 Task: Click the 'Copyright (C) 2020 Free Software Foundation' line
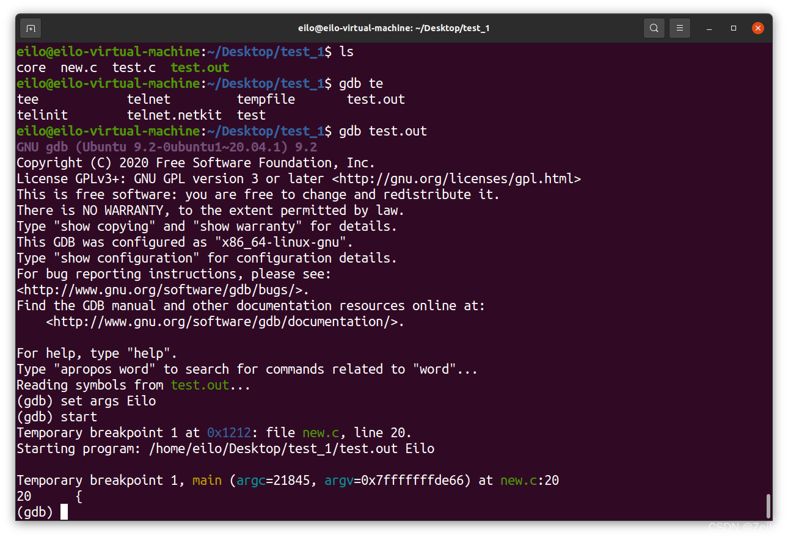click(195, 163)
